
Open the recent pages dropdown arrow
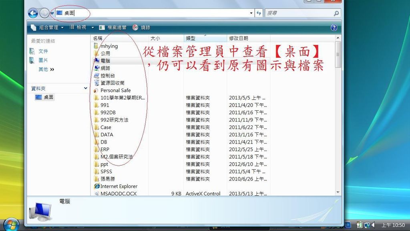pos(52,13)
